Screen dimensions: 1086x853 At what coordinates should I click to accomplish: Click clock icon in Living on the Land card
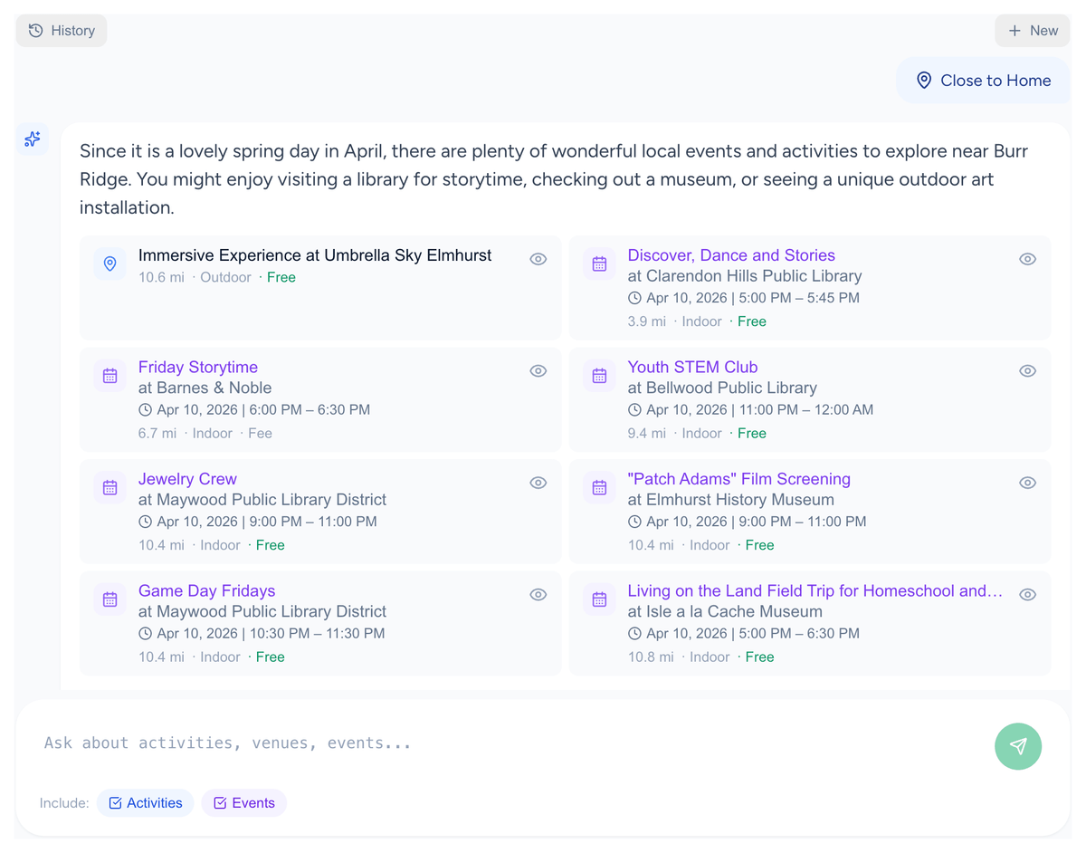(634, 634)
